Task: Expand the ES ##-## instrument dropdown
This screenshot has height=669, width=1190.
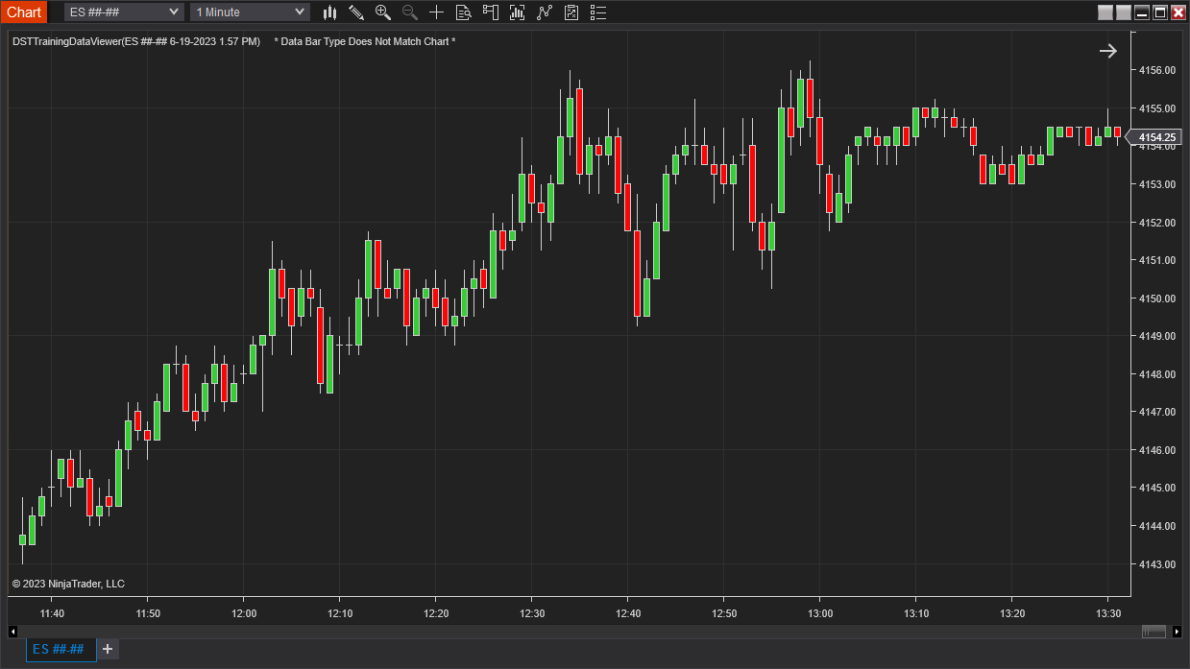Action: pos(124,12)
